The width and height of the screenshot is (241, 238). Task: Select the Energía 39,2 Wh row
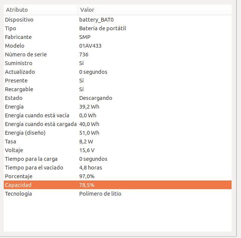[x=118, y=107]
